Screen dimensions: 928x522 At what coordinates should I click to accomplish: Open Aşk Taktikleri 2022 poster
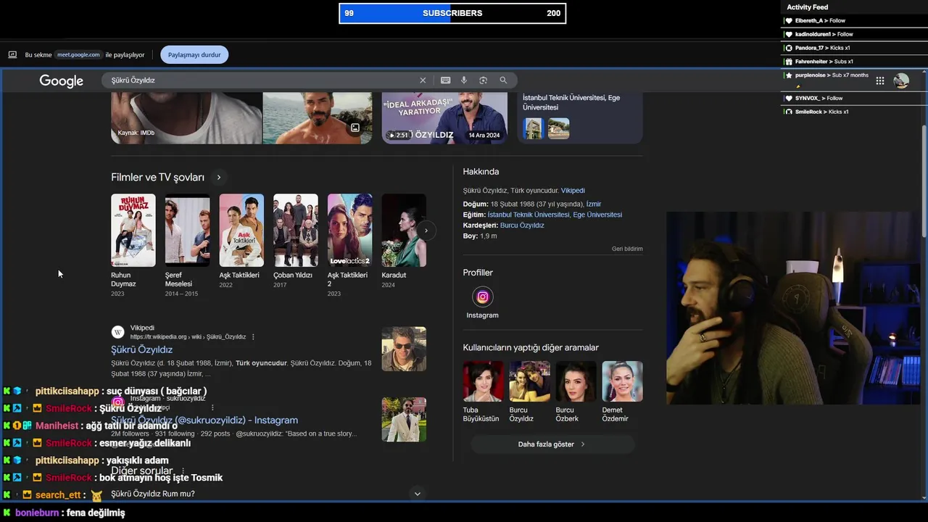click(x=241, y=231)
